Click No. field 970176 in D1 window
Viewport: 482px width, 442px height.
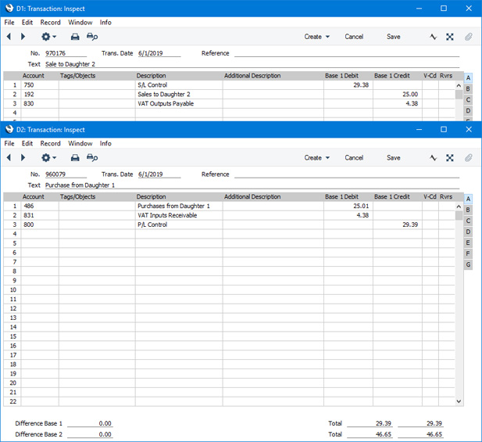66,53
